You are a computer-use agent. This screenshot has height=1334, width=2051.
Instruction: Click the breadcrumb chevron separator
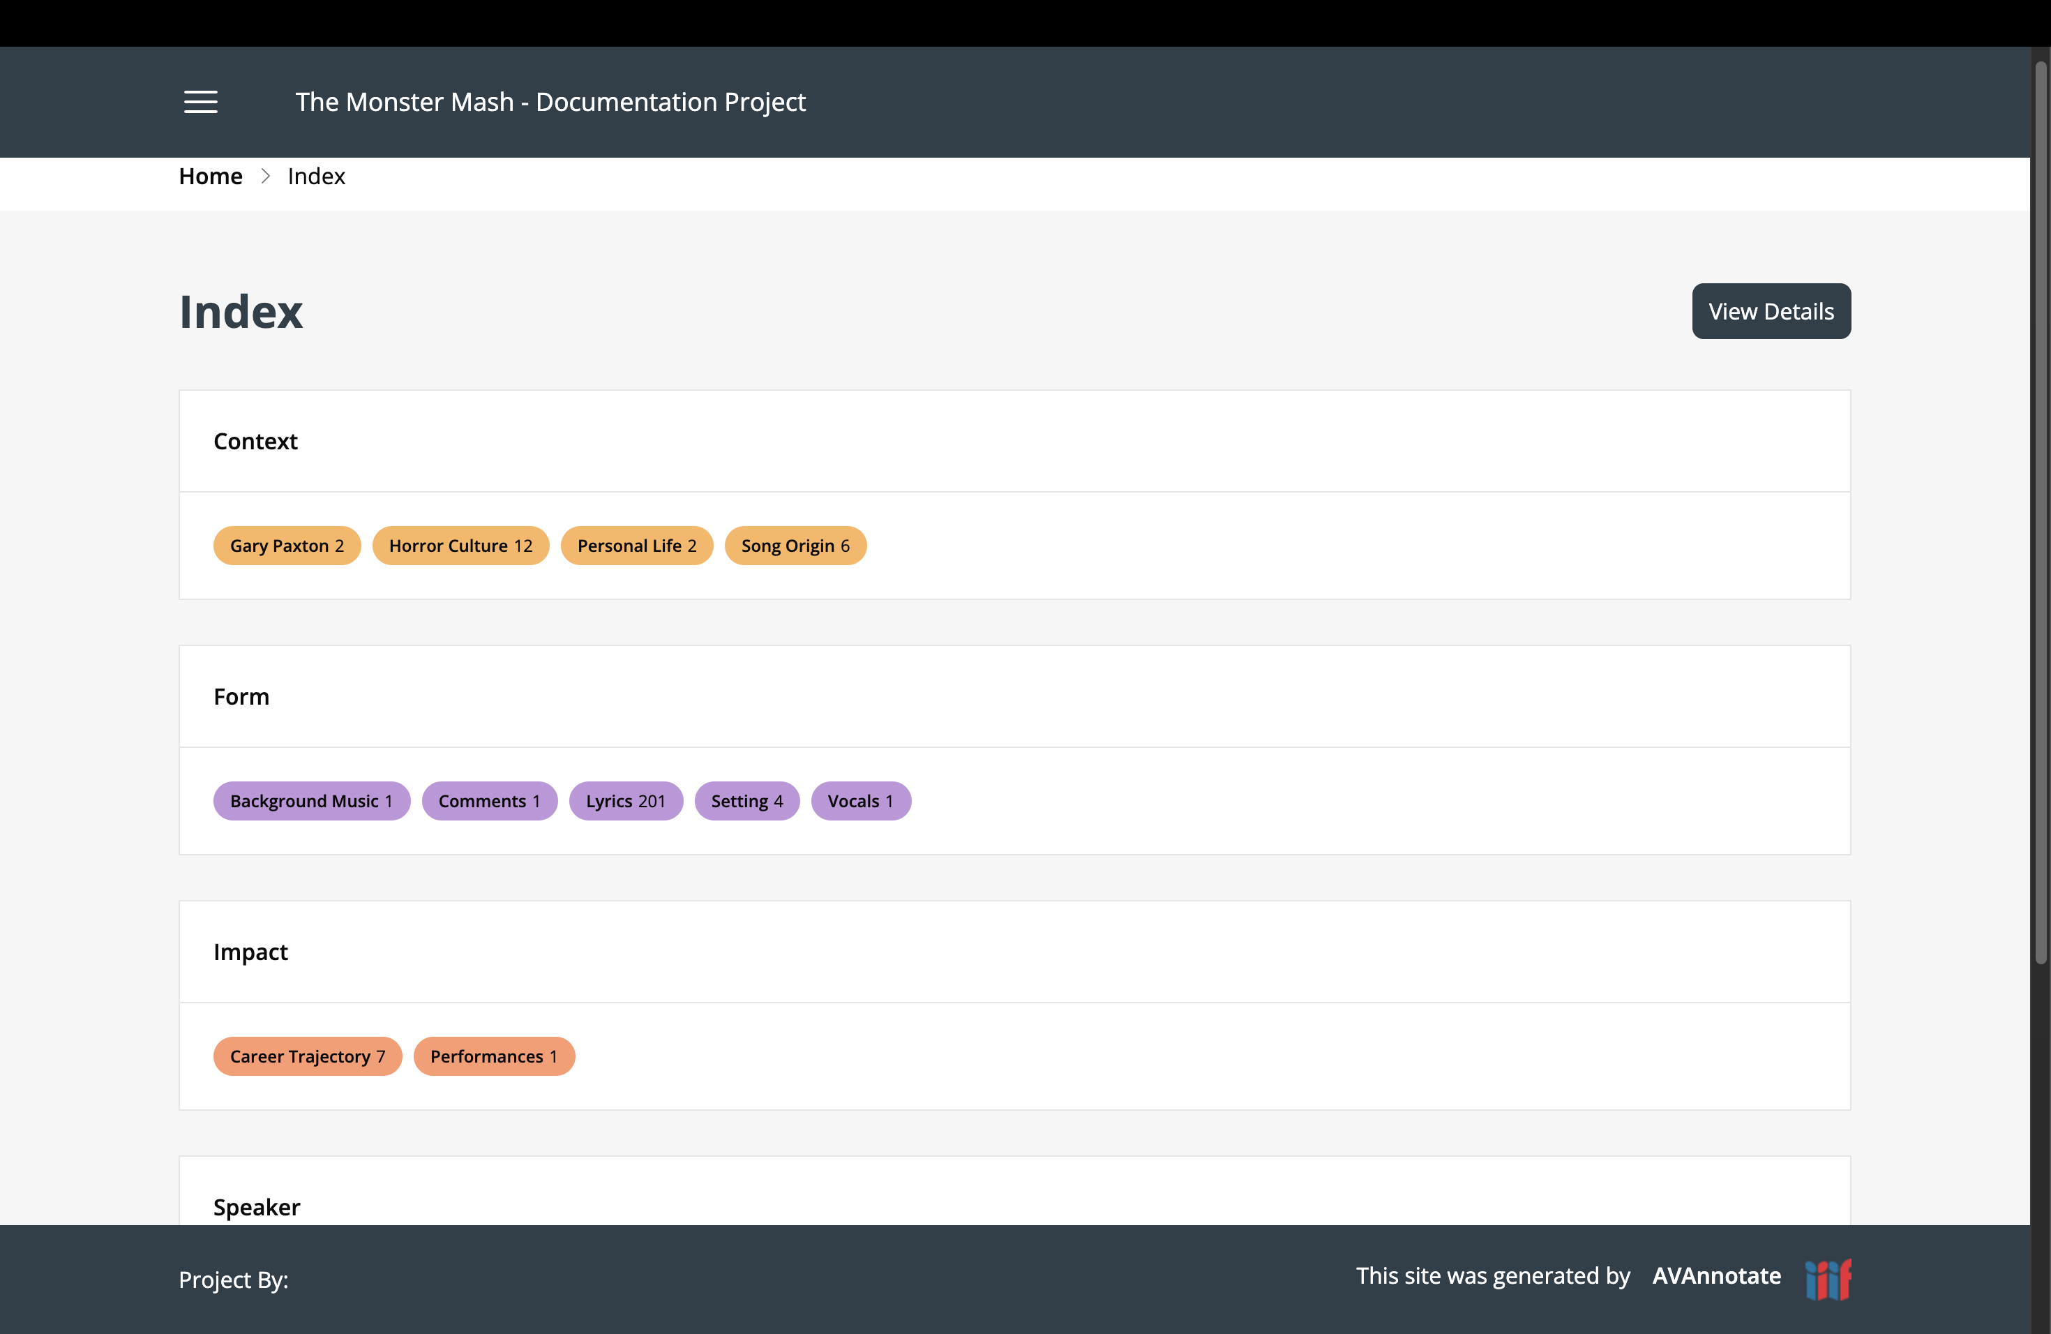click(x=265, y=176)
